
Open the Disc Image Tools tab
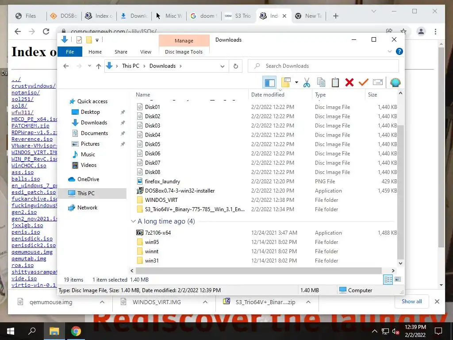pos(184,52)
